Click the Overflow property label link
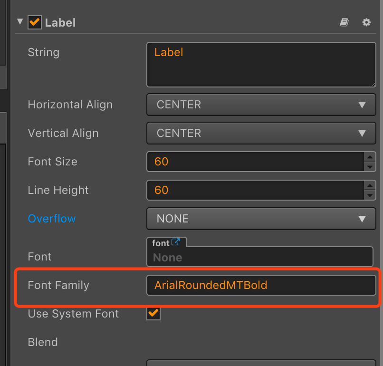383x366 pixels. pyautogui.click(x=52, y=219)
